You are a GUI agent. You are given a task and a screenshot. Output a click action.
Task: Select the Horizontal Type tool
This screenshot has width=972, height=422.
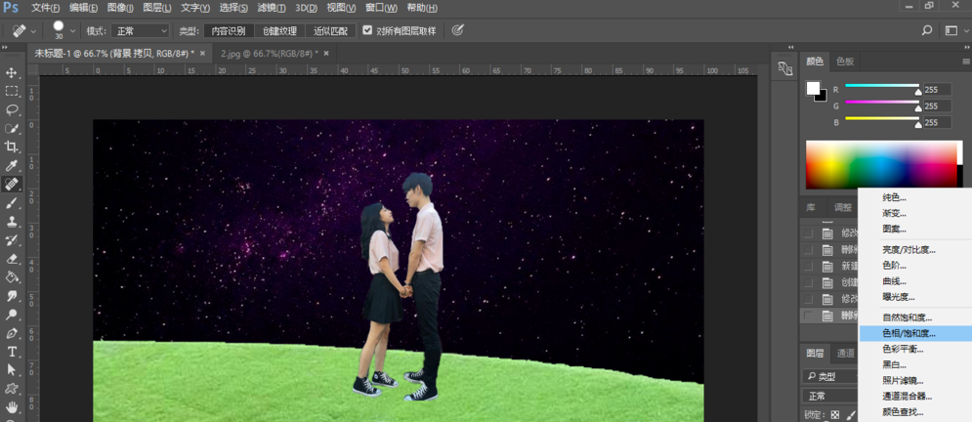point(12,352)
